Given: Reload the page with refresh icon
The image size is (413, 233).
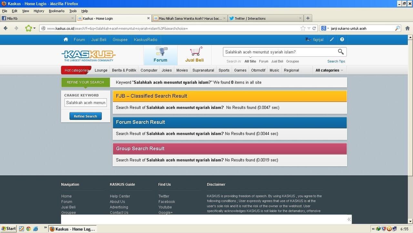Looking at the screenshot, I should point(314,28).
